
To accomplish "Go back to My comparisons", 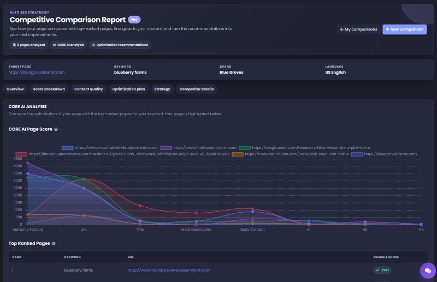I will tap(358, 29).
